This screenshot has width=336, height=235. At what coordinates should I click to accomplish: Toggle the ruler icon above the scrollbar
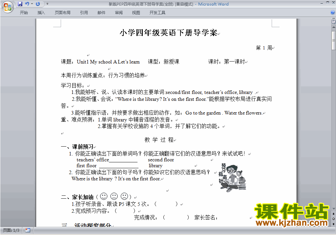click(333, 22)
